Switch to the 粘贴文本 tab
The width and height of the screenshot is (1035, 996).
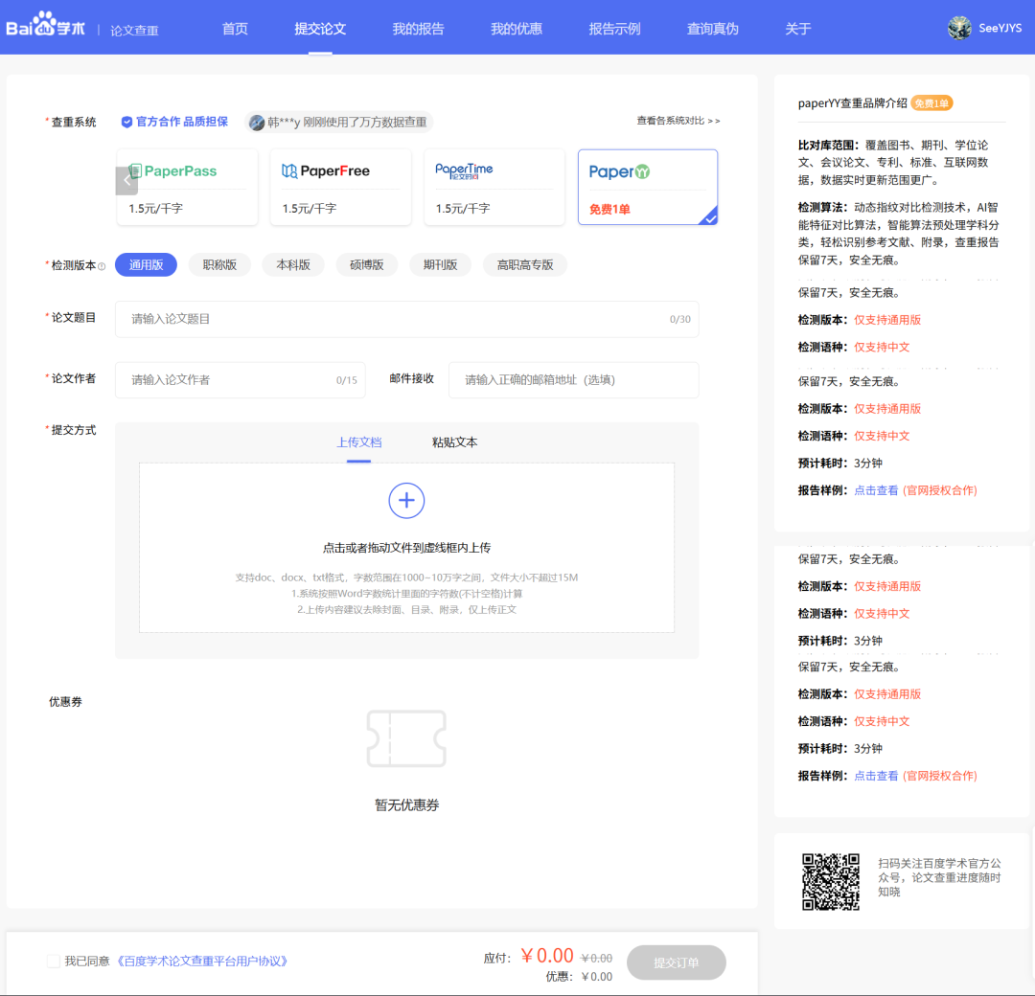click(454, 442)
